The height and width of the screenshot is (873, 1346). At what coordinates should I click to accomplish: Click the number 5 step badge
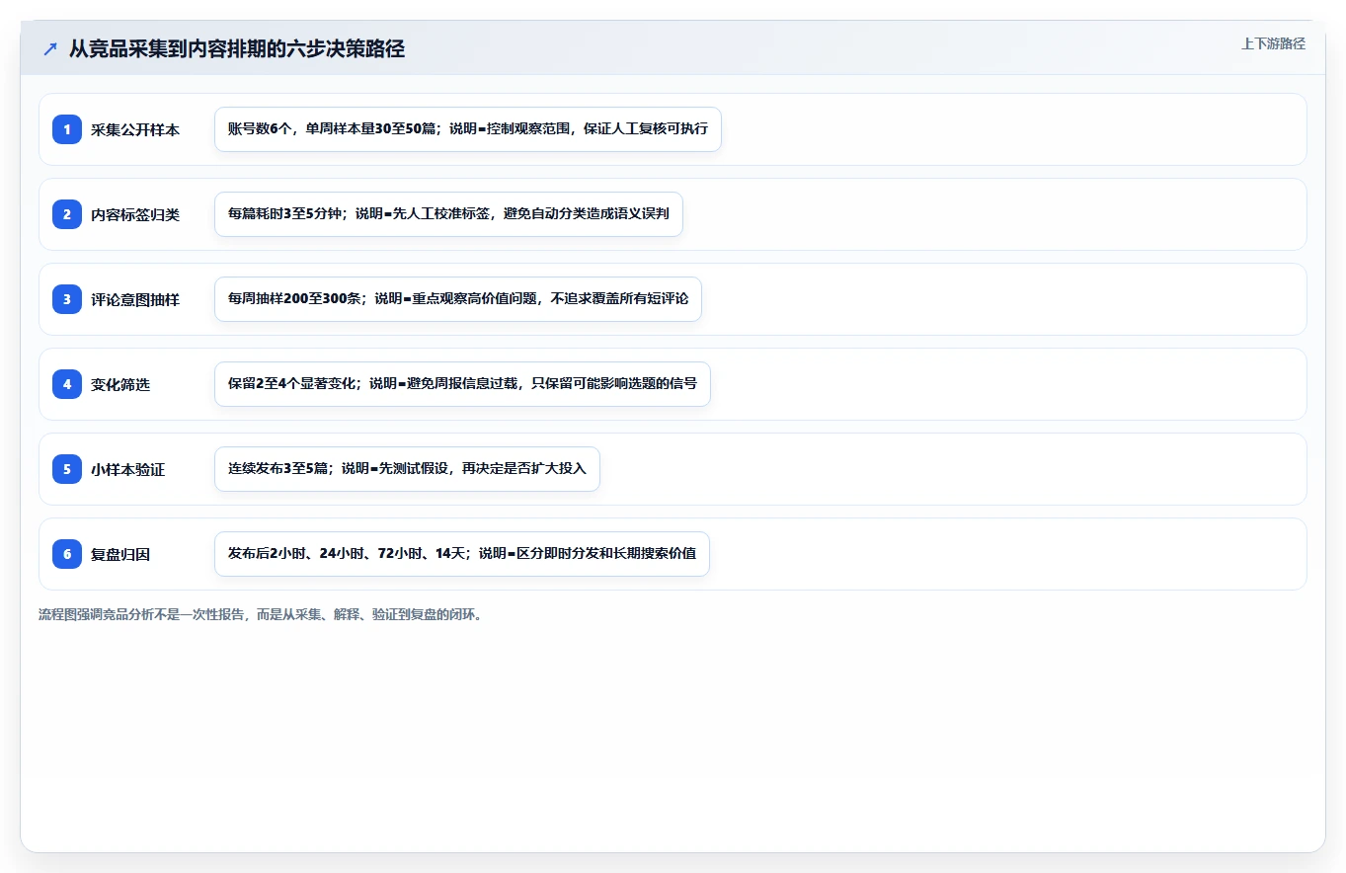(x=67, y=469)
